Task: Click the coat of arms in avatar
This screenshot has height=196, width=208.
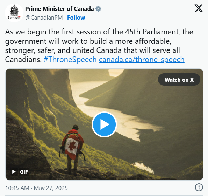Action: (x=14, y=10)
